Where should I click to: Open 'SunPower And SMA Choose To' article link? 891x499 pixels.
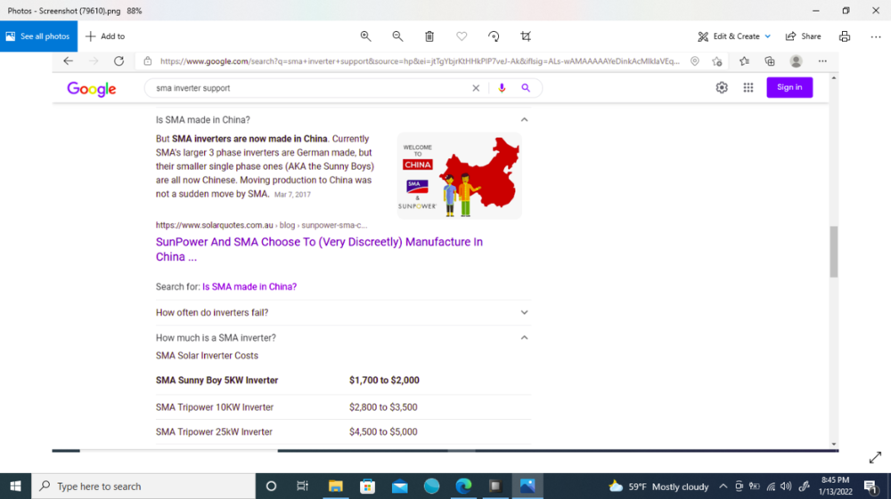[319, 249]
